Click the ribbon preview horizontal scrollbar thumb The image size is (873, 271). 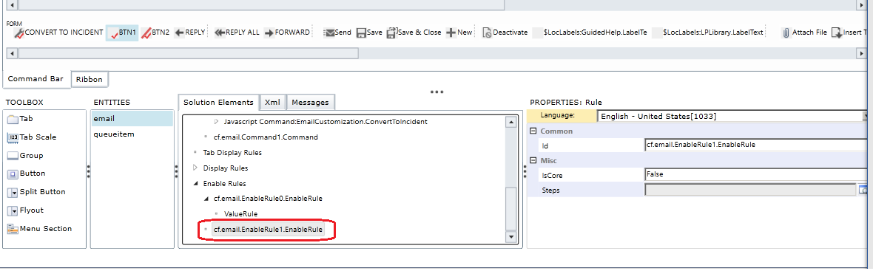tap(188, 54)
